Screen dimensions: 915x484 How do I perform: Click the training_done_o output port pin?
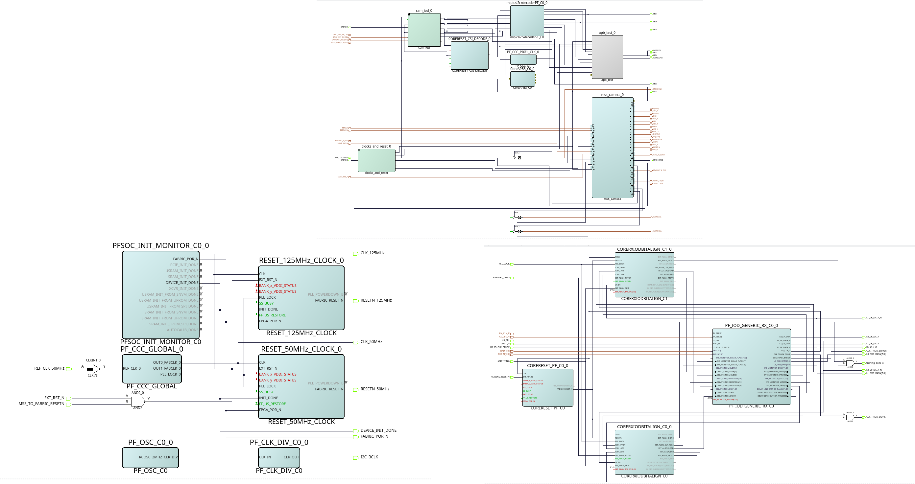[864, 363]
